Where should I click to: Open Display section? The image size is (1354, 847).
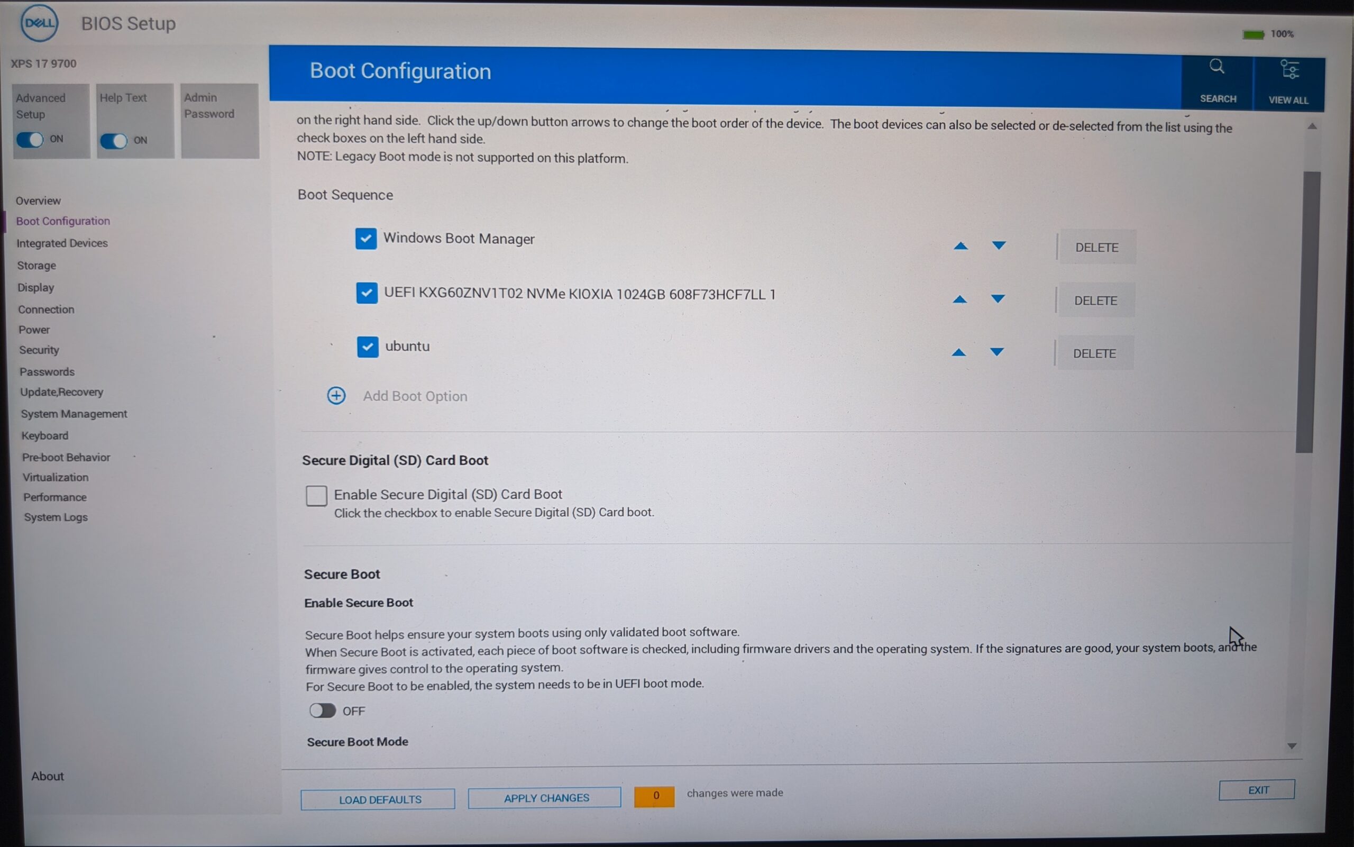click(36, 287)
